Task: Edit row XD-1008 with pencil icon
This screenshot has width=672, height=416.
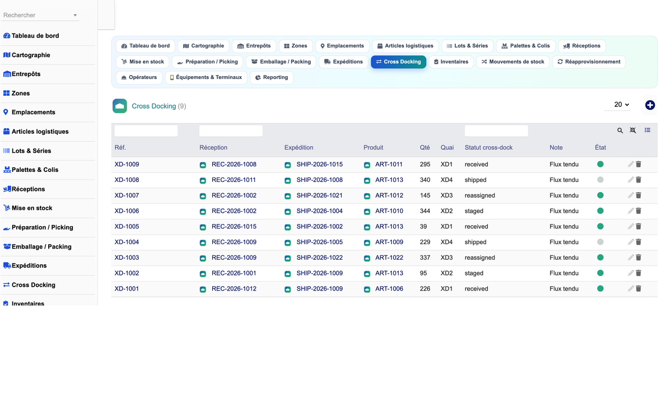Action: (x=631, y=180)
